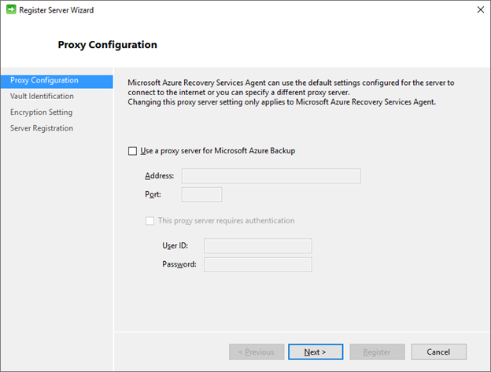Click the Proxy Configuration page heading
The width and height of the screenshot is (491, 372).
[107, 45]
